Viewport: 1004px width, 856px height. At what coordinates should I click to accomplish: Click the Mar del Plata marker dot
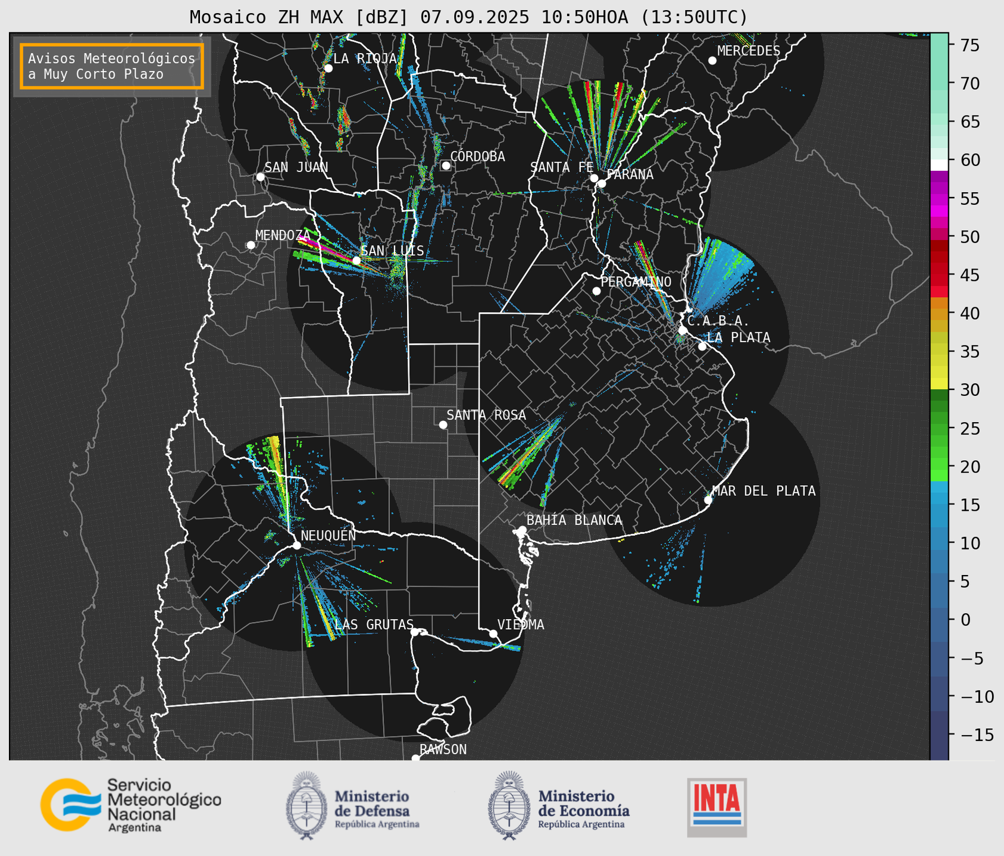coord(708,500)
